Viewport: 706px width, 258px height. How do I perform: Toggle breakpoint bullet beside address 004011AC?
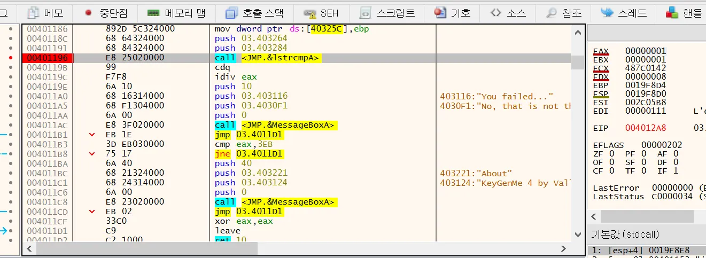11,125
